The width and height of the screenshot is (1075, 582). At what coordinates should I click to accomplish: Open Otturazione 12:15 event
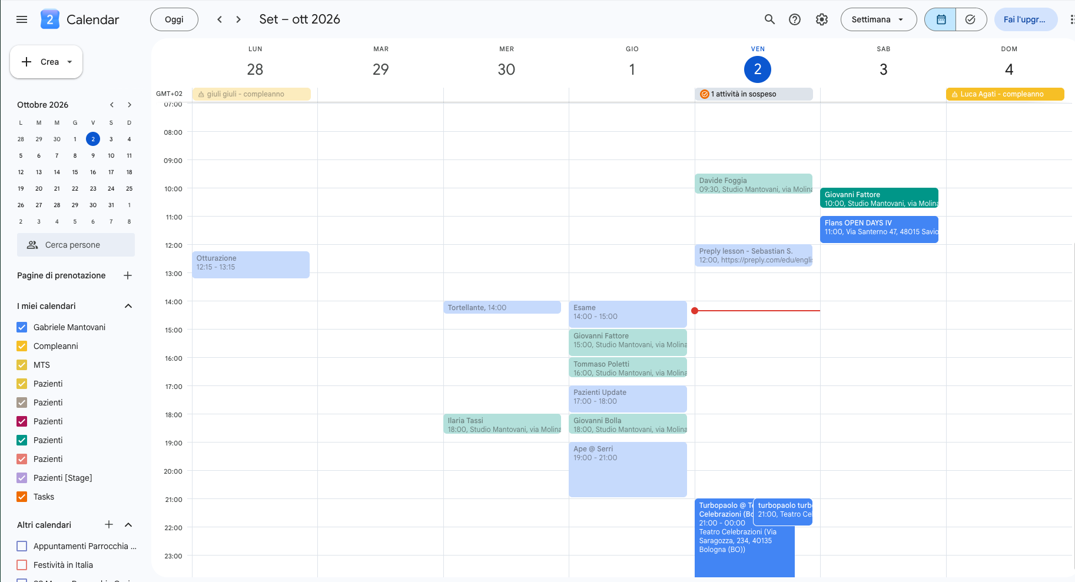(x=251, y=265)
